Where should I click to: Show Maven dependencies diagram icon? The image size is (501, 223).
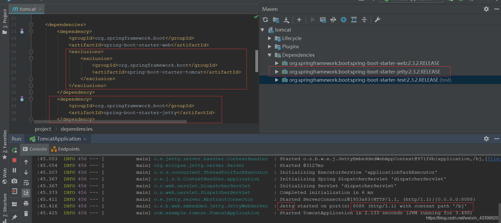tap(354, 20)
